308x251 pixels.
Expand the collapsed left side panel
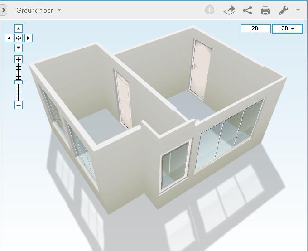(3, 10)
